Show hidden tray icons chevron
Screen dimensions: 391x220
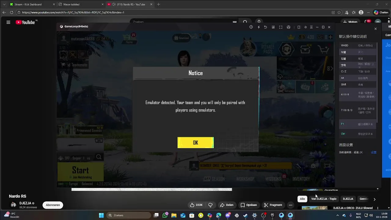(x=338, y=215)
